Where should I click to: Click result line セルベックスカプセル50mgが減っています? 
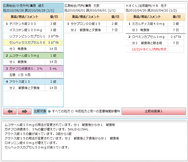coord(37,147)
